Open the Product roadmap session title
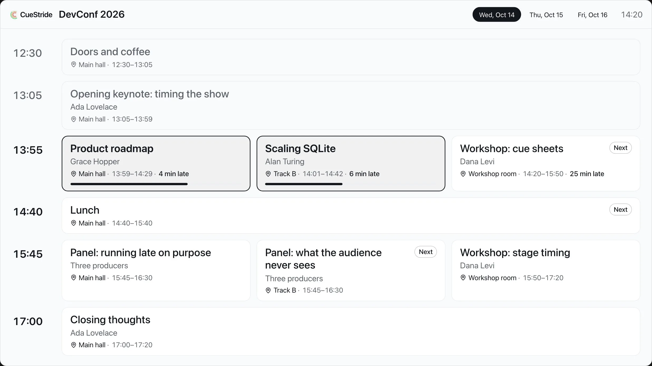 click(112, 149)
